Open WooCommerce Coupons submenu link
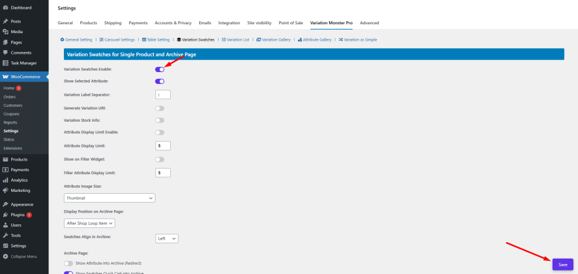The image size is (578, 274). (11, 114)
